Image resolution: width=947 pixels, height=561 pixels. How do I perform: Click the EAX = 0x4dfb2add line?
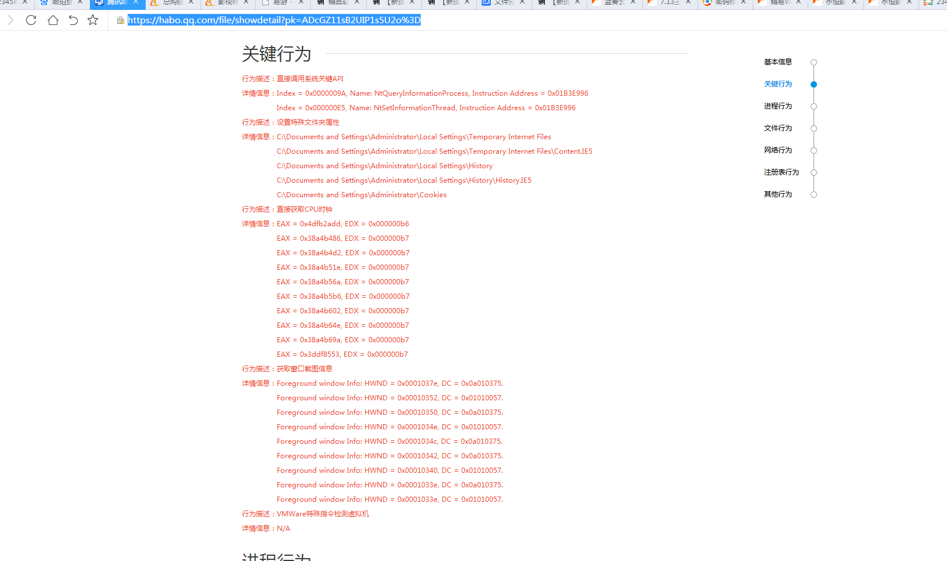[343, 224]
